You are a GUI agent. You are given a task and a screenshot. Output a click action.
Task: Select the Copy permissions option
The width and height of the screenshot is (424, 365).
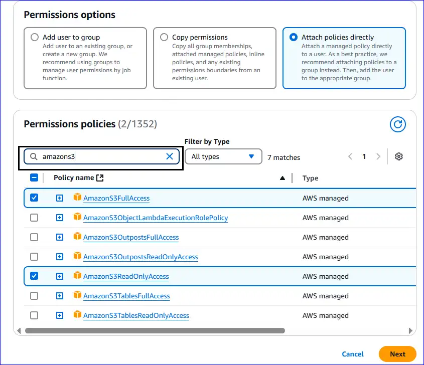click(x=164, y=37)
